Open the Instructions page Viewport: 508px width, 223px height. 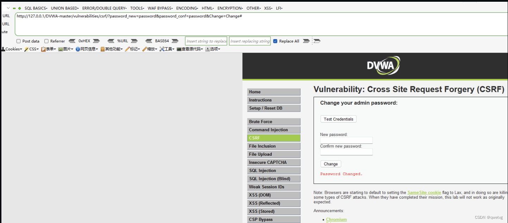[x=274, y=100]
